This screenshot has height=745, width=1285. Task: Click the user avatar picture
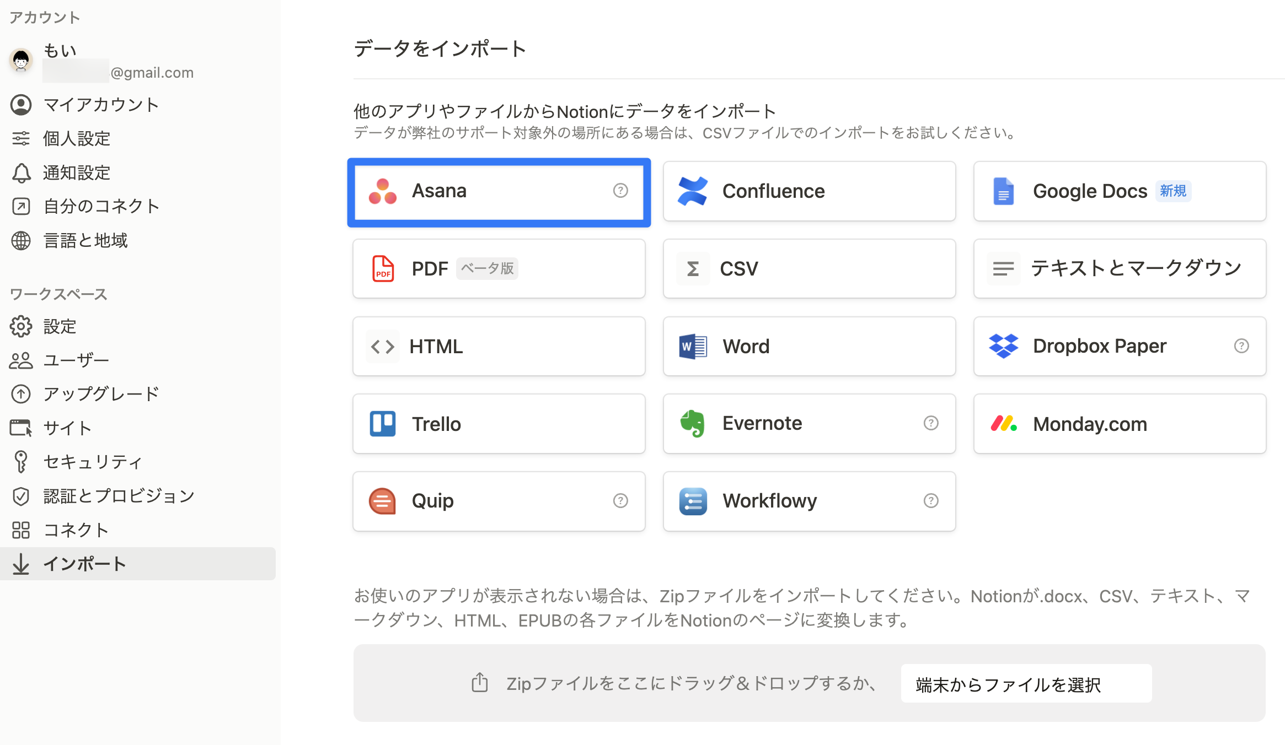pos(21,60)
